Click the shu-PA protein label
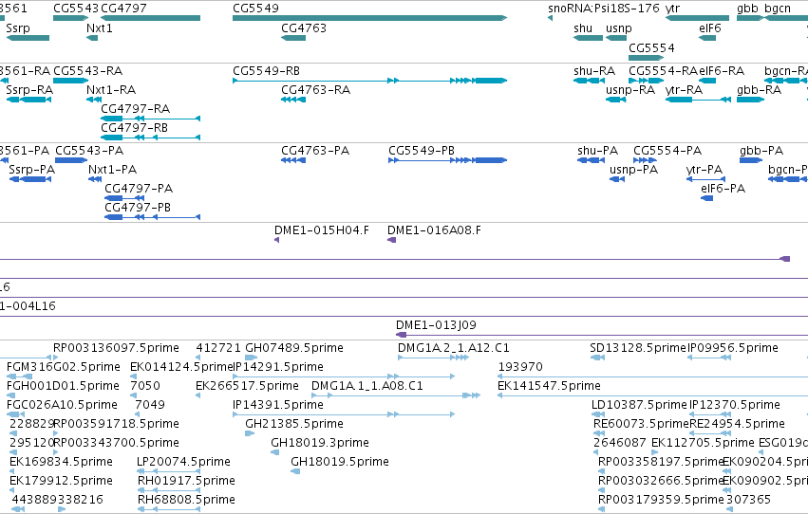This screenshot has height=514, width=808. tap(597, 150)
